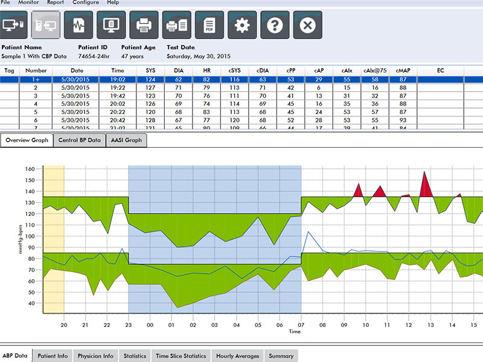This screenshot has width=483, height=362.
Task: Open the File menu
Action: (x=5, y=2)
